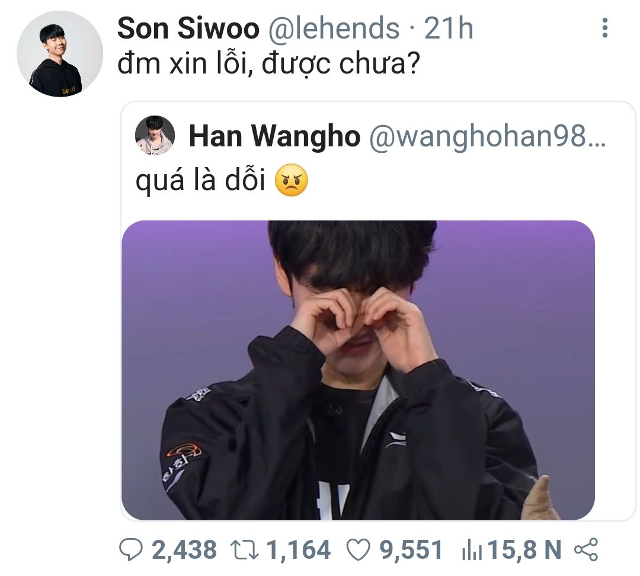Open Han Wangho's display name
The height and width of the screenshot is (576, 640).
pos(275,136)
